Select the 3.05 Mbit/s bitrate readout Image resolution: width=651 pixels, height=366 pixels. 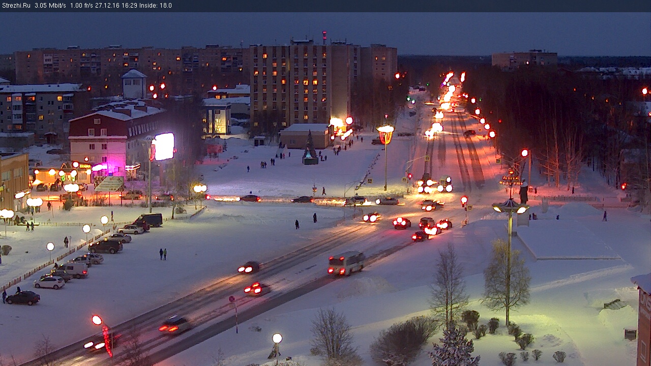pos(50,6)
